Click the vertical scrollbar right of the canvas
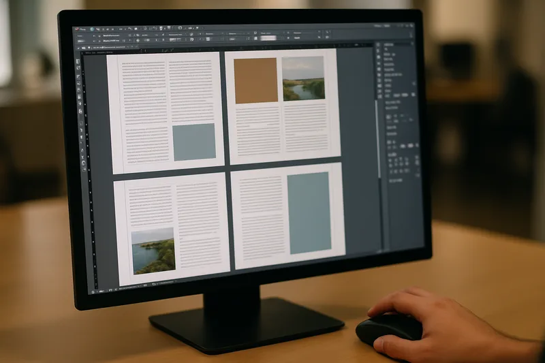 (x=377, y=139)
